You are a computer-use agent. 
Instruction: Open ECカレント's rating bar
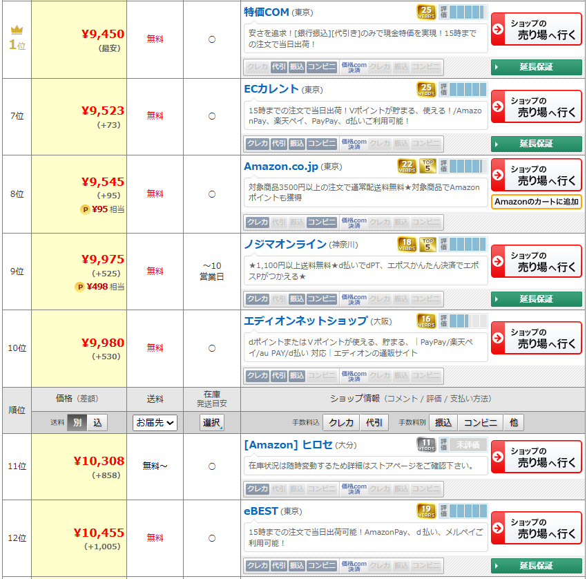(x=463, y=90)
